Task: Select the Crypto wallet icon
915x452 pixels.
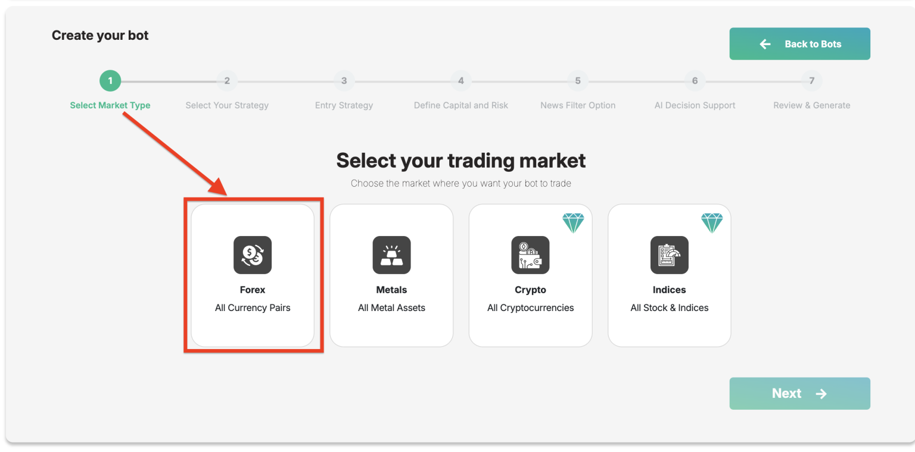Action: click(530, 255)
